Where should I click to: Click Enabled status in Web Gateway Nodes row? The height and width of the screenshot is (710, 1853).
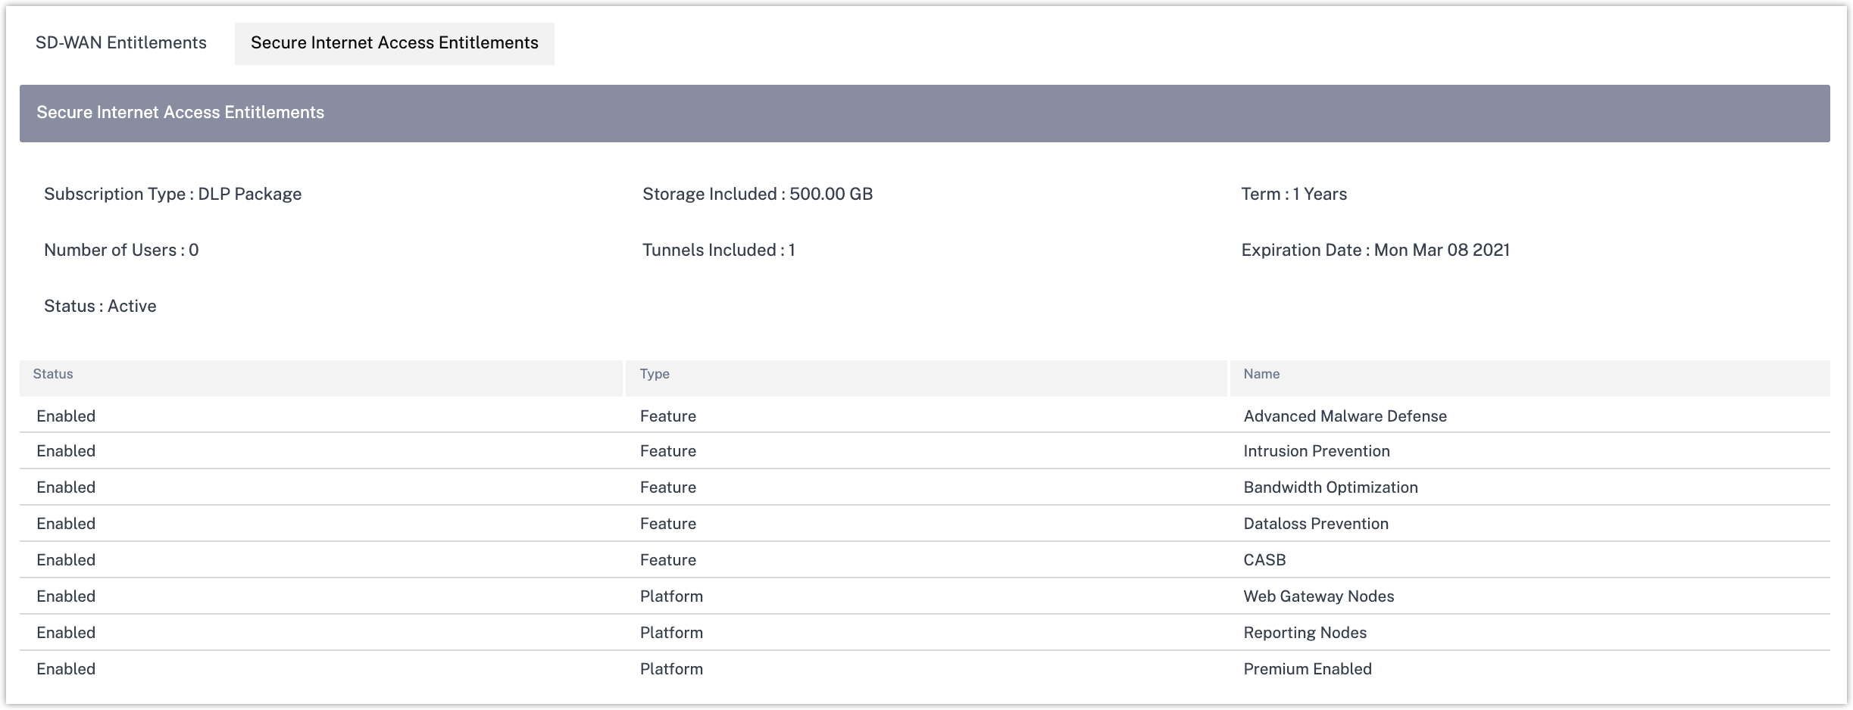coord(66,596)
